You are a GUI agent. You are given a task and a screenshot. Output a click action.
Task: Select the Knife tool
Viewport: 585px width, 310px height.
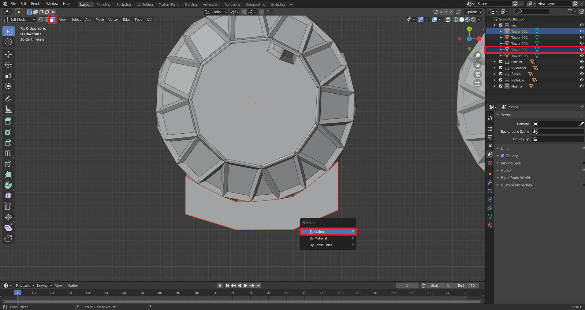point(8,164)
